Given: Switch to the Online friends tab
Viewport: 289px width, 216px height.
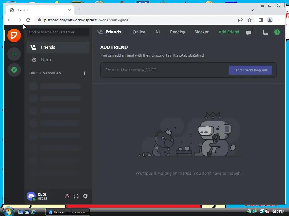Looking at the screenshot, I should tap(139, 32).
